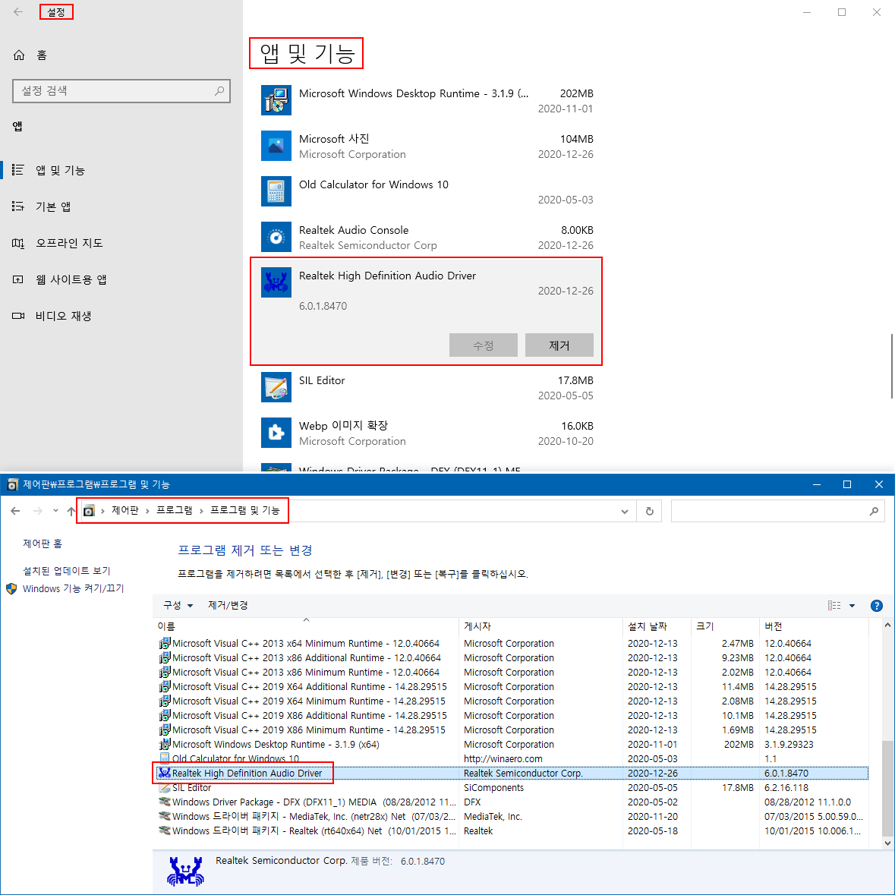Image resolution: width=895 pixels, height=895 pixels.
Task: Click the search magnifier in 설정 검색 box
Action: click(x=219, y=91)
